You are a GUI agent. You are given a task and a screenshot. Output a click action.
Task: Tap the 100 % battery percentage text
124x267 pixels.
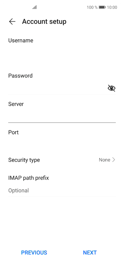click(x=92, y=7)
